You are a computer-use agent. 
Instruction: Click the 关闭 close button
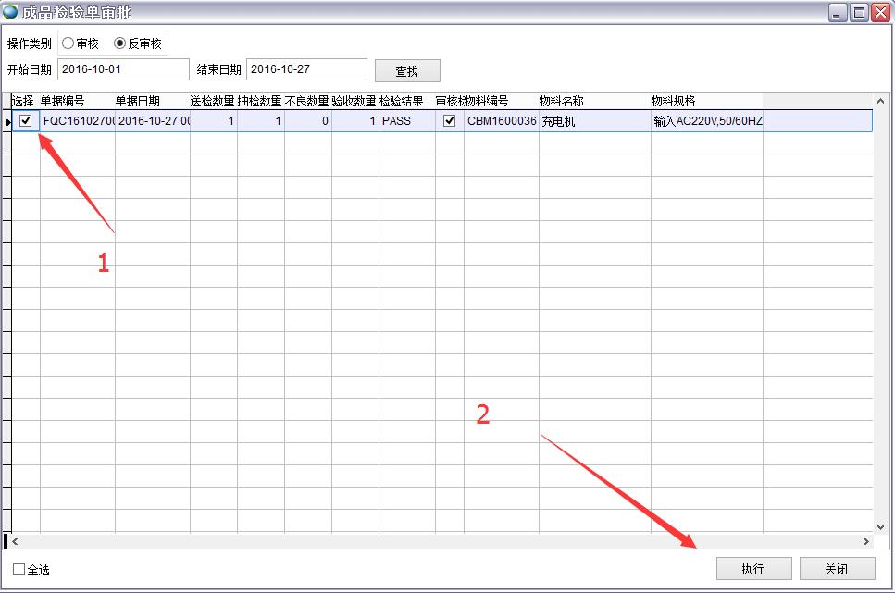pyautogui.click(x=837, y=569)
